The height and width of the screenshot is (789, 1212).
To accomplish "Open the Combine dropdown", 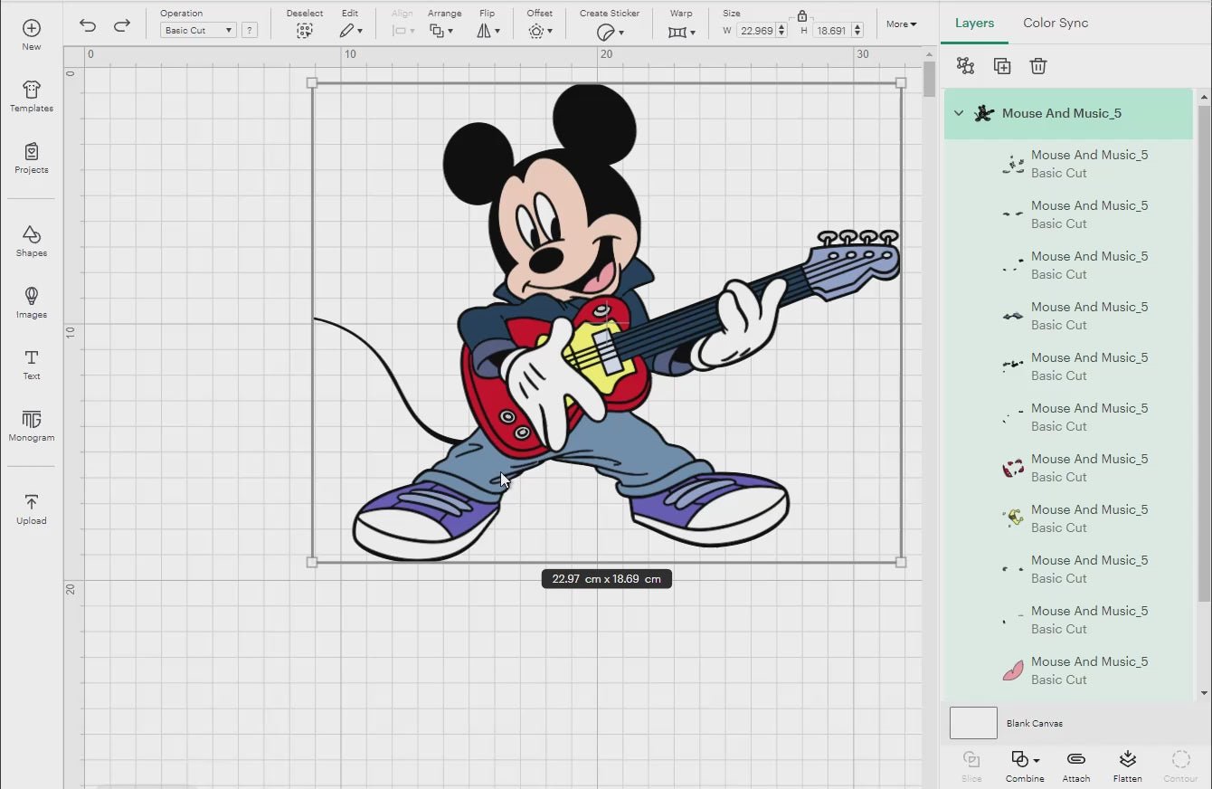I will point(1025,765).
